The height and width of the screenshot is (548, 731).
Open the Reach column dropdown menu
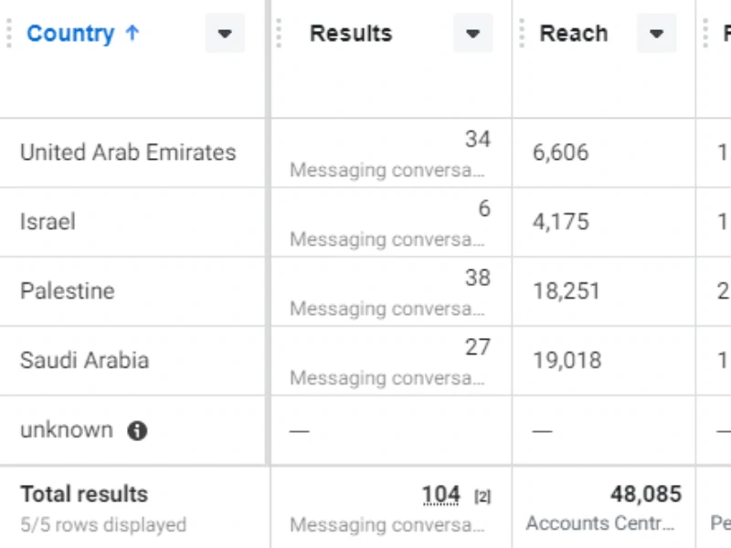point(656,33)
